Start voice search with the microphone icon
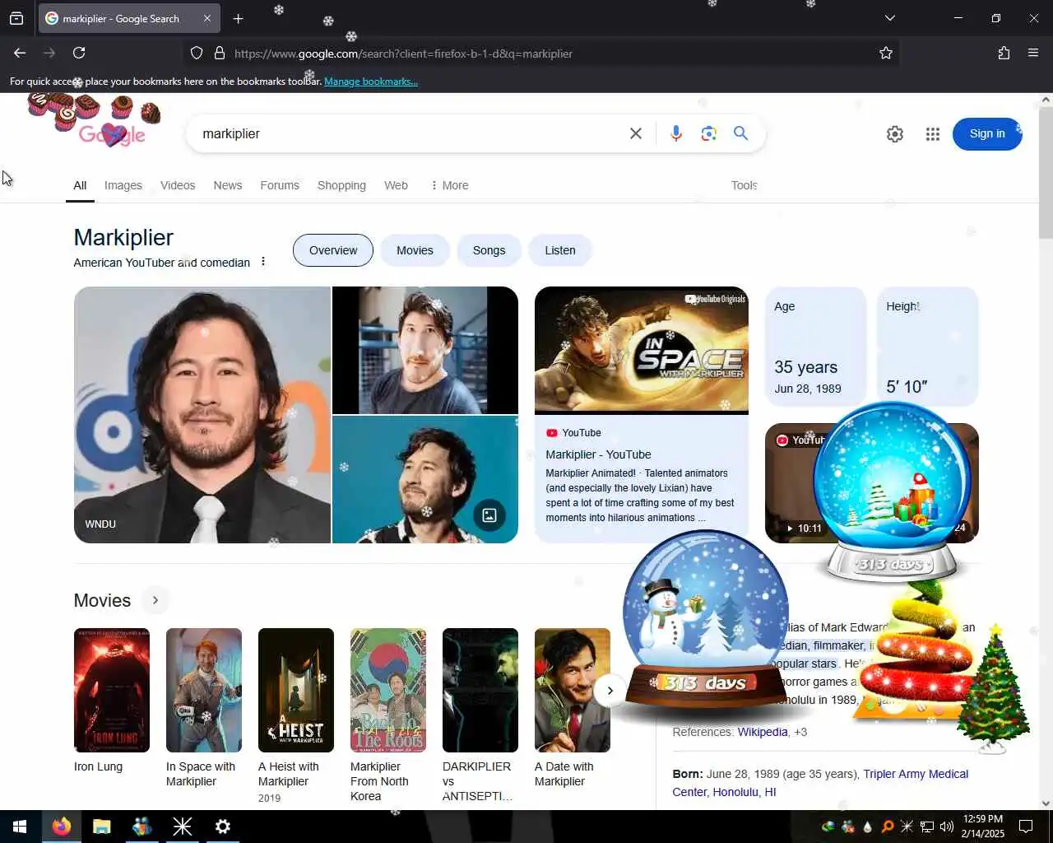This screenshot has height=843, width=1053. (x=676, y=133)
